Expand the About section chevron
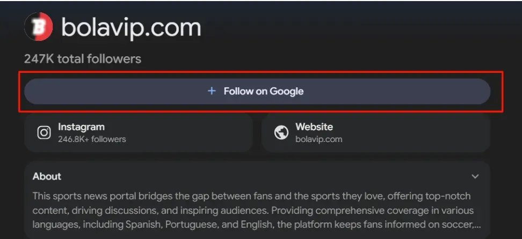 [x=475, y=176]
